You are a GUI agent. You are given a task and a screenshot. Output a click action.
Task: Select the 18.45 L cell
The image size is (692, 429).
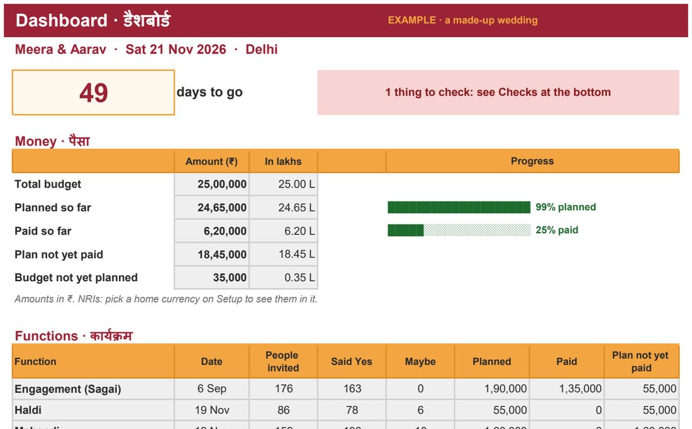point(283,254)
